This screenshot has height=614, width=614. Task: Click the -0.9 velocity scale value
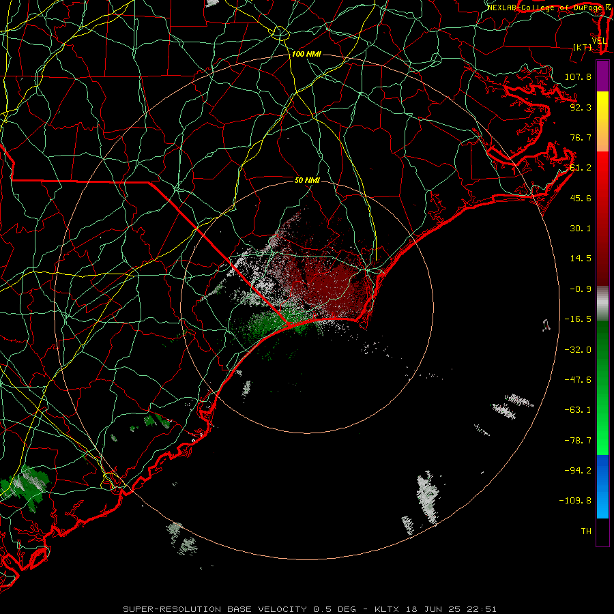pos(581,289)
